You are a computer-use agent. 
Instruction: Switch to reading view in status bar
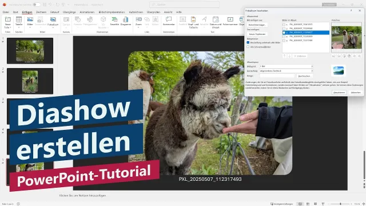pyautogui.click(x=315, y=204)
